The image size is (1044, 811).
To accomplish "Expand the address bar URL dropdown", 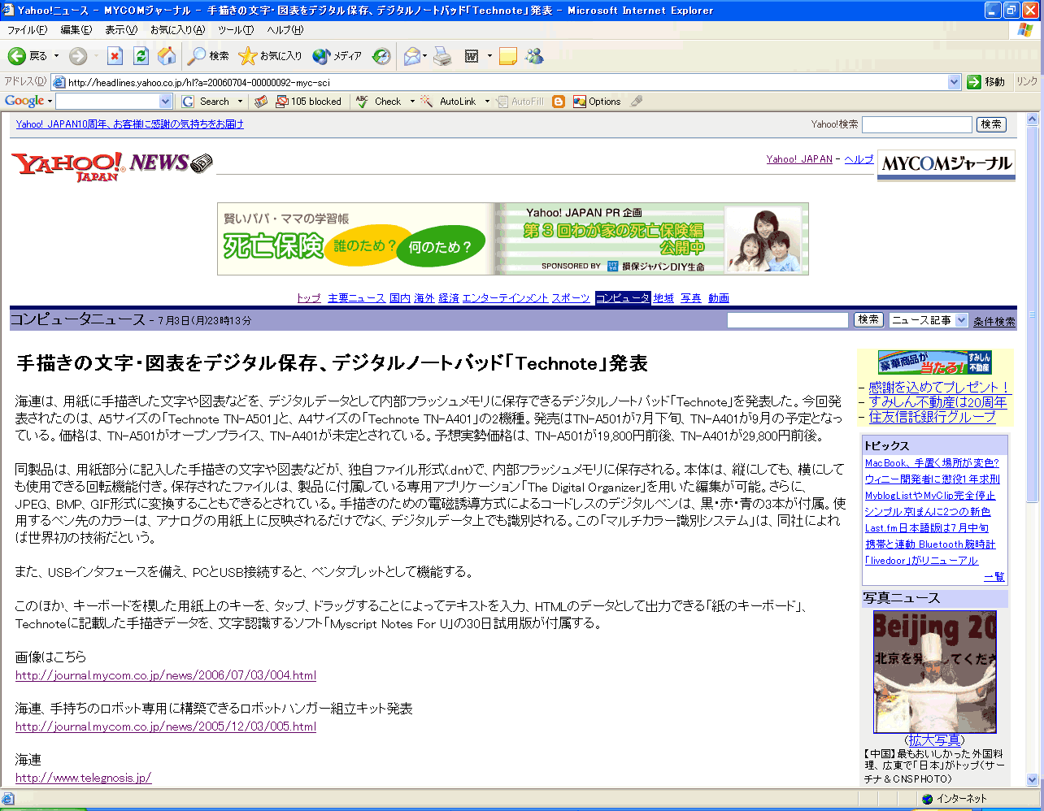I will pos(955,82).
